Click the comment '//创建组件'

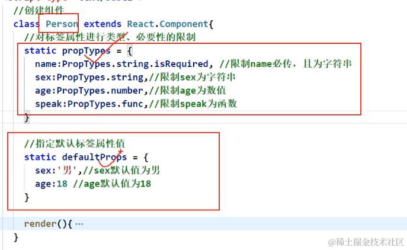[x=39, y=11]
